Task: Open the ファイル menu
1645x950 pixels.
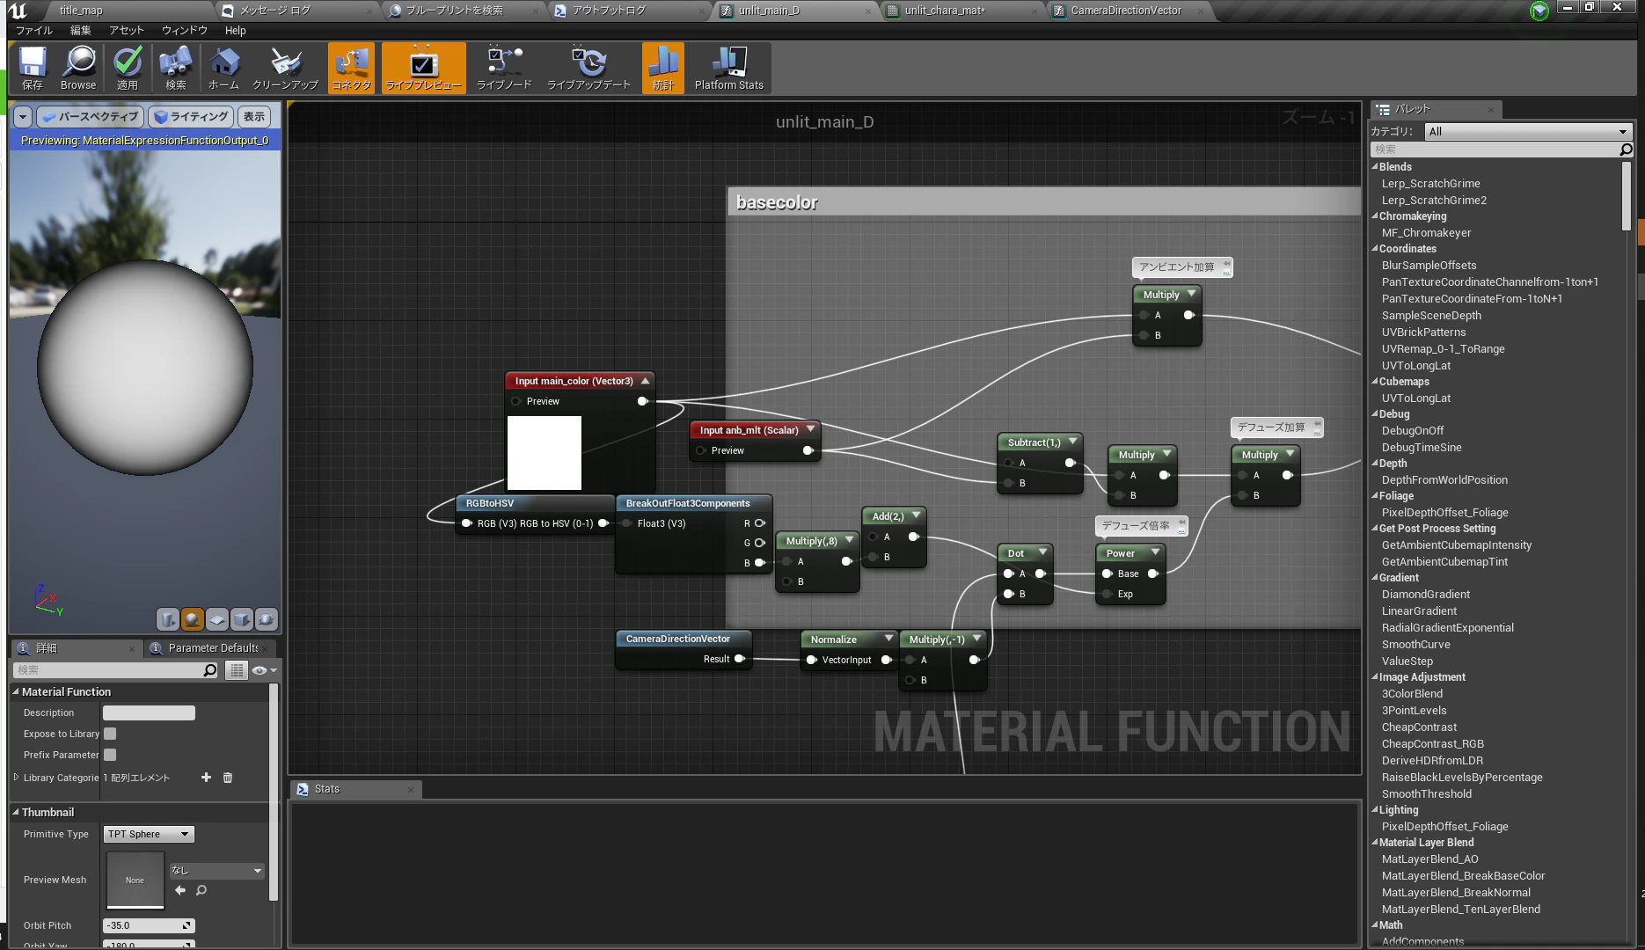Action: (x=34, y=30)
